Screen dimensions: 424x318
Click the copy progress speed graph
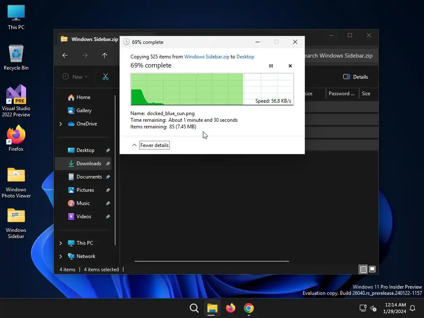[x=212, y=89]
